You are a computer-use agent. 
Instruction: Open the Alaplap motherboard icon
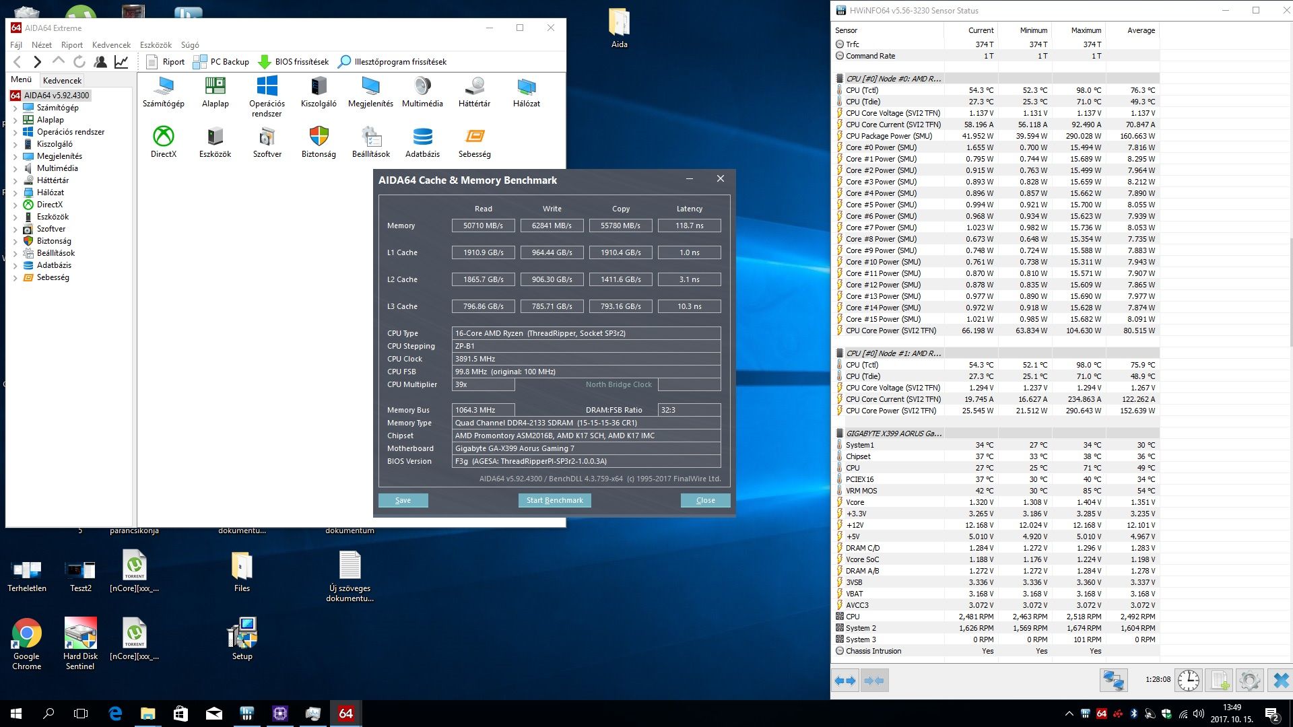click(x=215, y=92)
